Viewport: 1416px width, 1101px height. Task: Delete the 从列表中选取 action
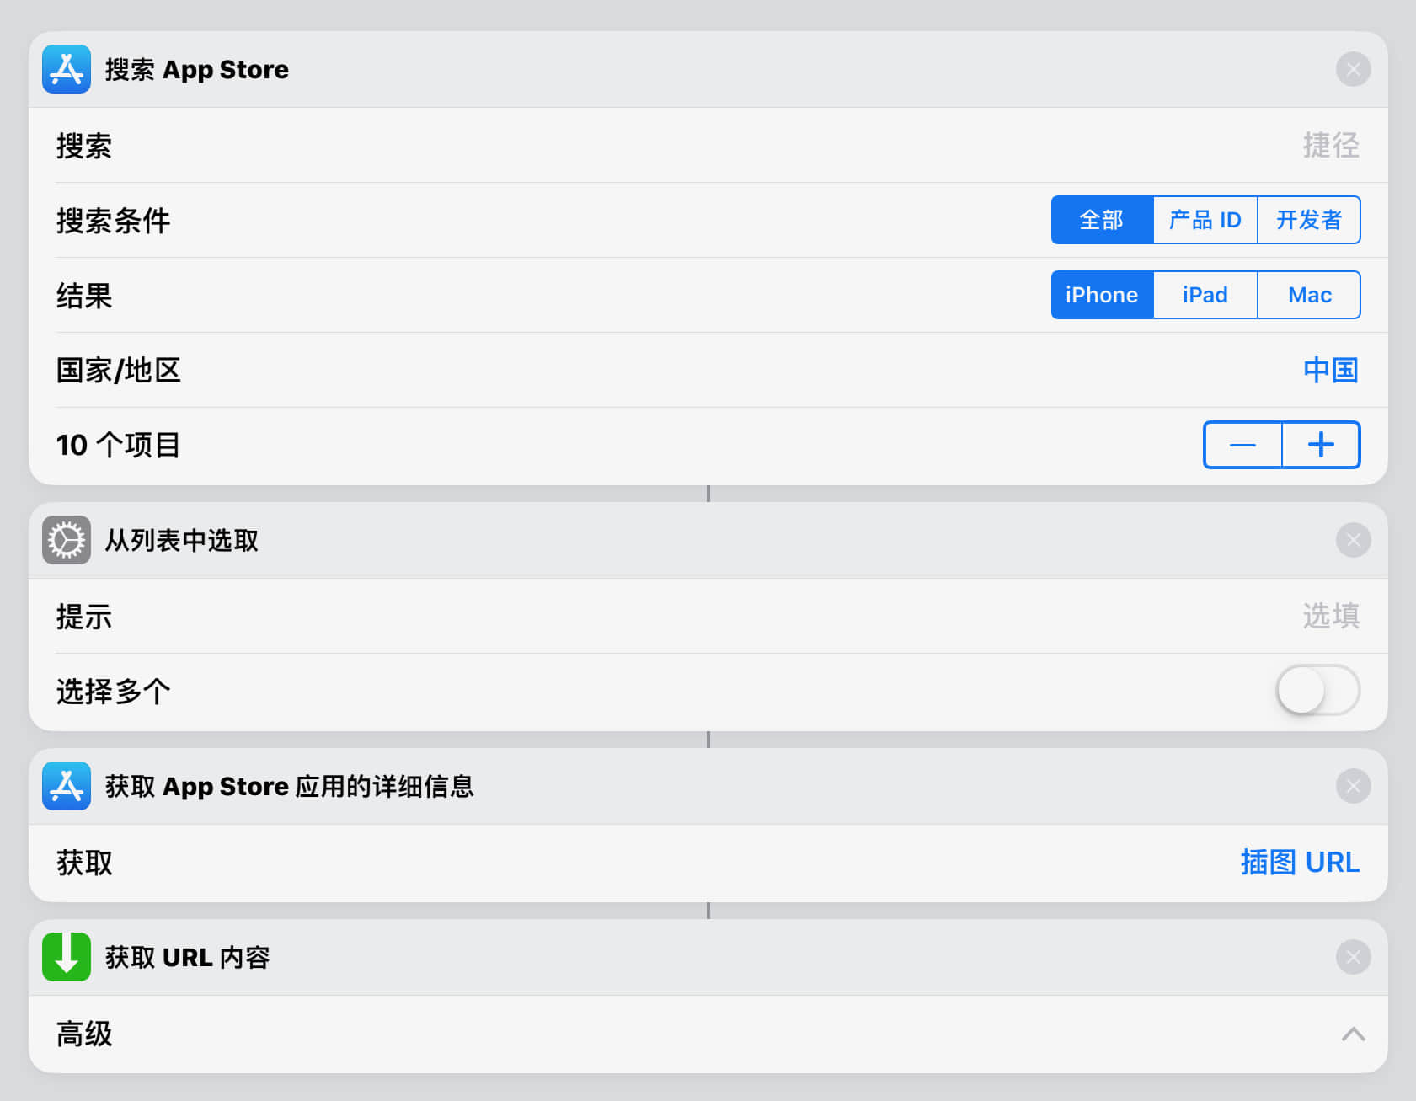pos(1353,540)
